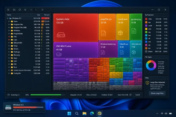Click the Windows (C:) drive widget below window

[24, 107]
